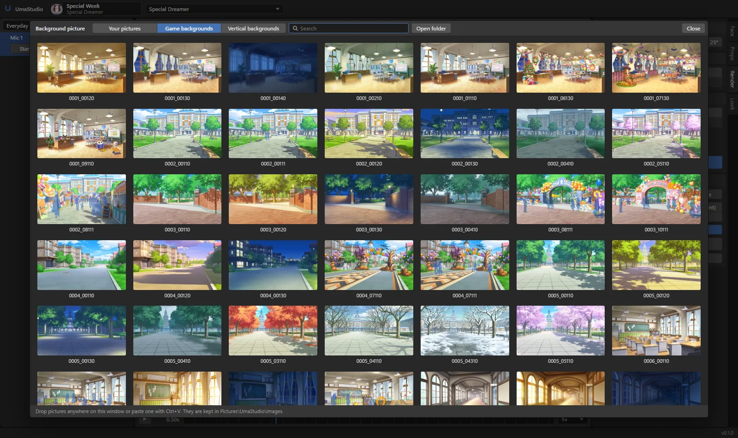Click the UmaStudio logo icon
The width and height of the screenshot is (738, 438).
8,9
